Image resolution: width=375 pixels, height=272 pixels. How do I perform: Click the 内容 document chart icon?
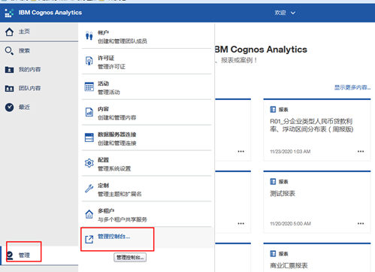click(x=89, y=112)
